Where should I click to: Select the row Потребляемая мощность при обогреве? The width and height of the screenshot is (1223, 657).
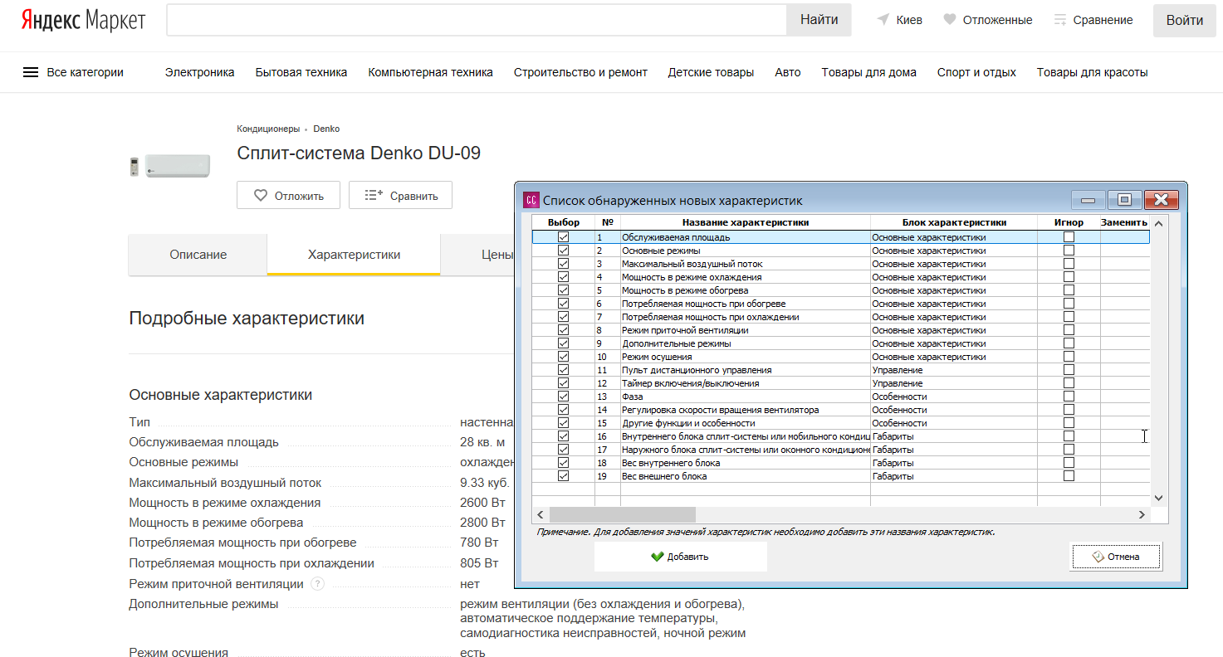tap(841, 304)
